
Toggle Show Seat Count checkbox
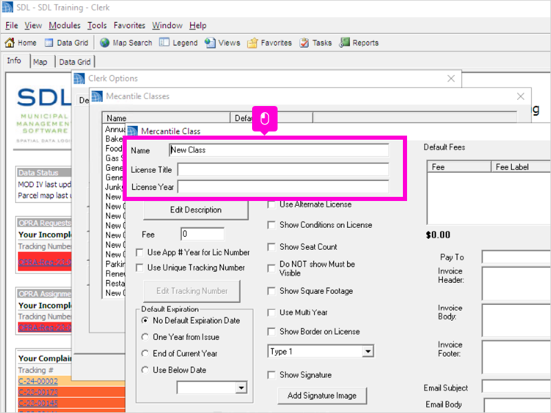271,247
